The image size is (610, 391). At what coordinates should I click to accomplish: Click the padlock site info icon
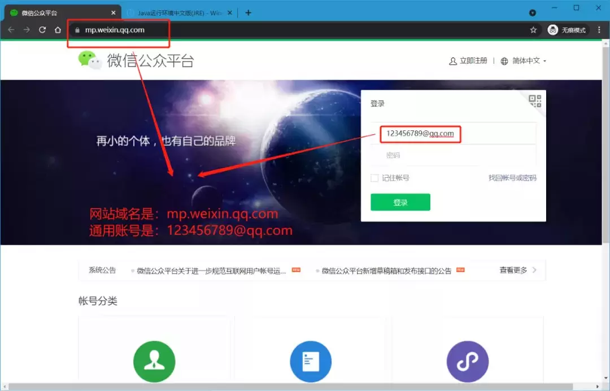[x=77, y=30]
